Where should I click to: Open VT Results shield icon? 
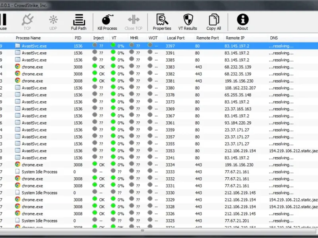[x=188, y=22]
